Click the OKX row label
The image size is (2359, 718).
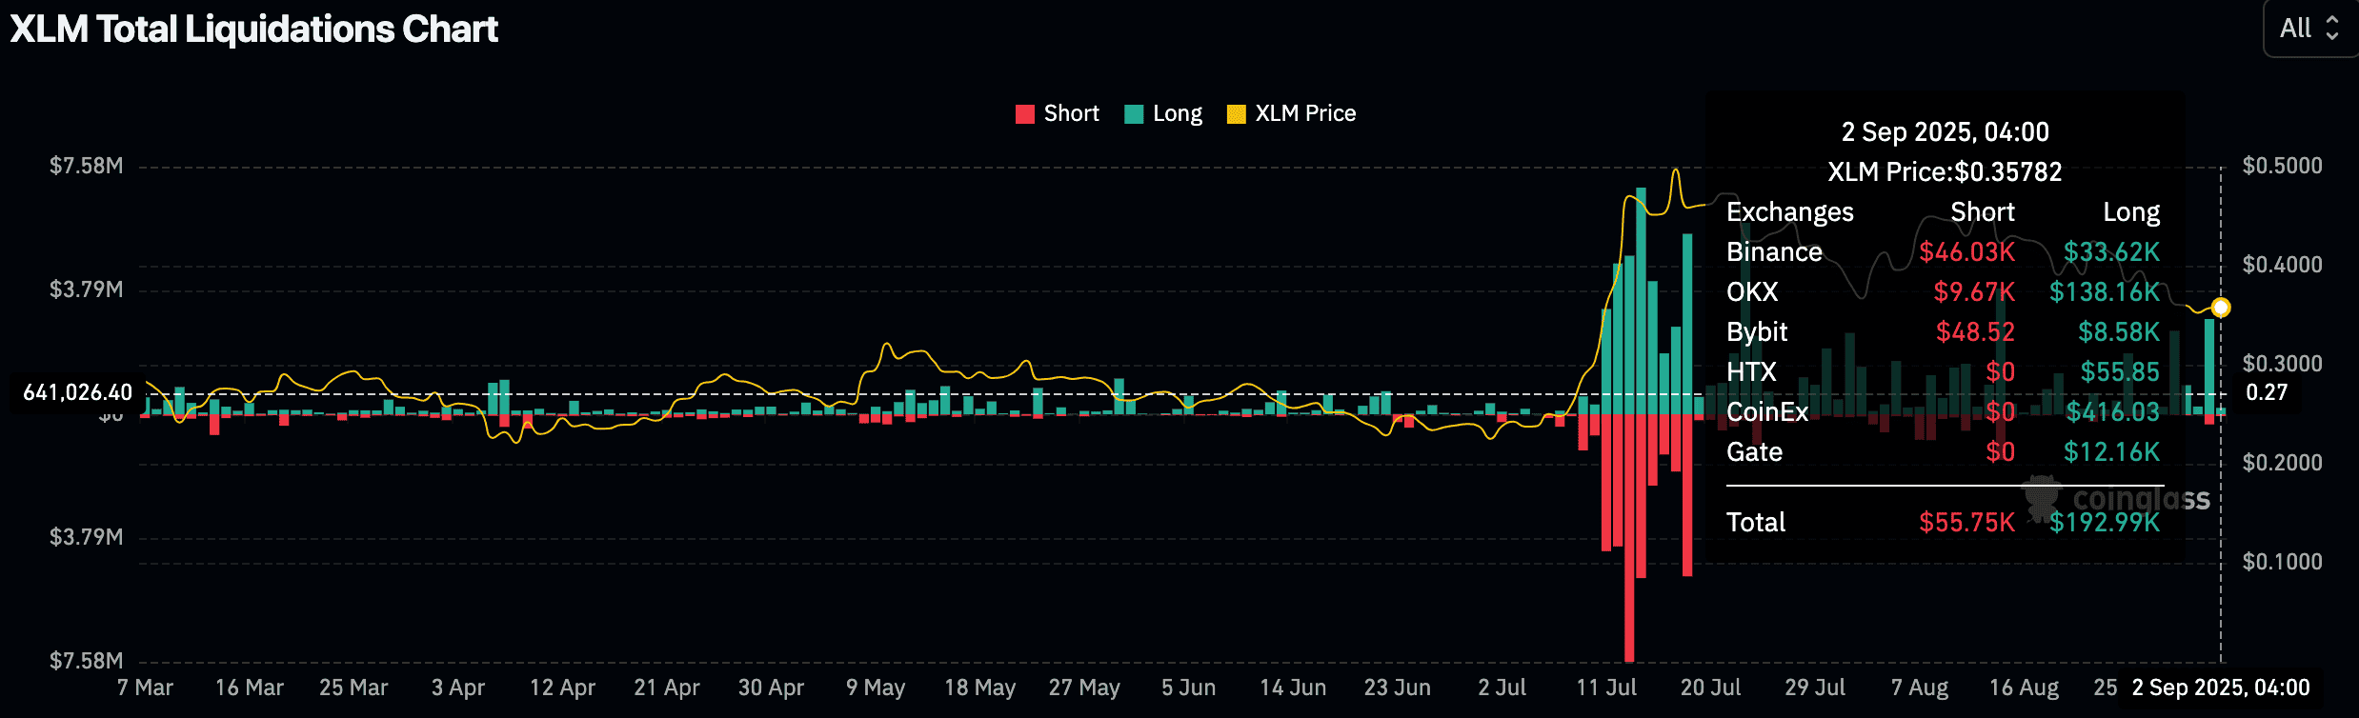point(1752,291)
